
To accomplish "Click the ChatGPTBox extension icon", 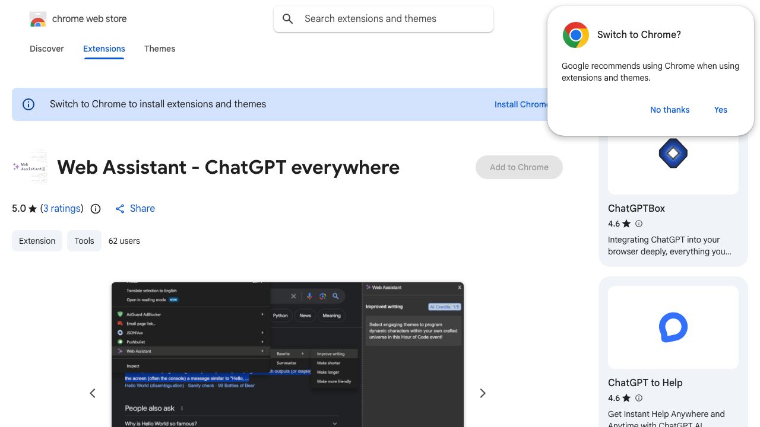I will pos(673,154).
